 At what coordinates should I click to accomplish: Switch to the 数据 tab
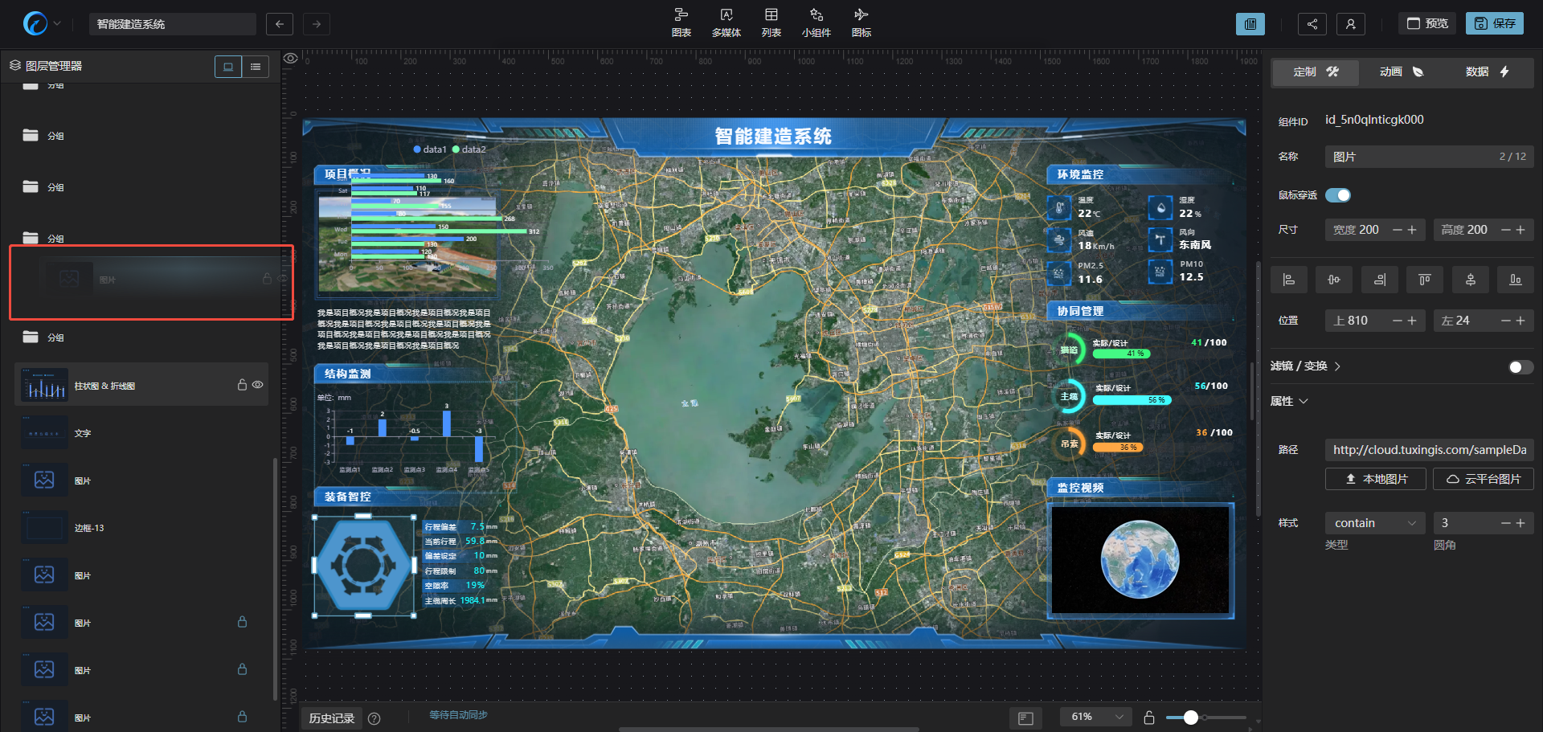point(1487,72)
